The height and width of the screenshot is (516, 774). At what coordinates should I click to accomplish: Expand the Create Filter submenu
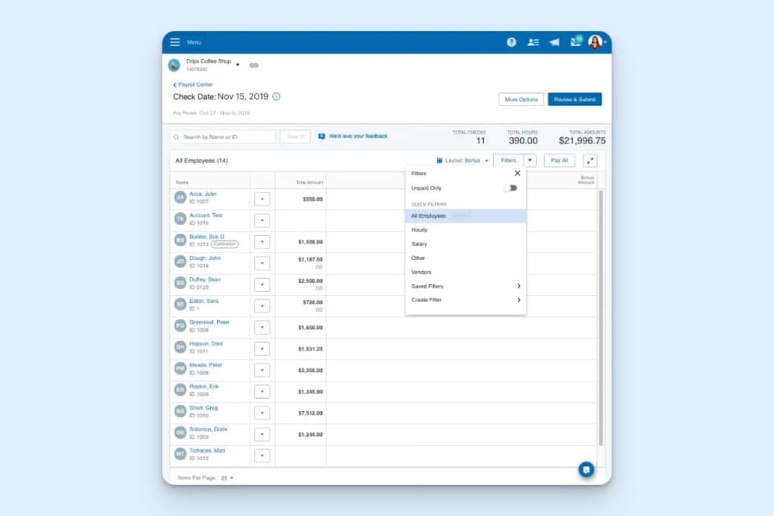pyautogui.click(x=466, y=300)
